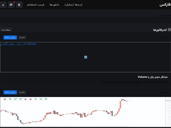The width and height of the screenshot is (171, 128).
Task: Click مشاهده همه button
Action: [x=6, y=30]
